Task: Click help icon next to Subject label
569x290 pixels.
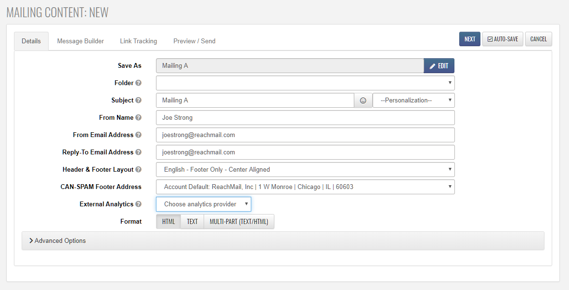Action: (x=138, y=101)
